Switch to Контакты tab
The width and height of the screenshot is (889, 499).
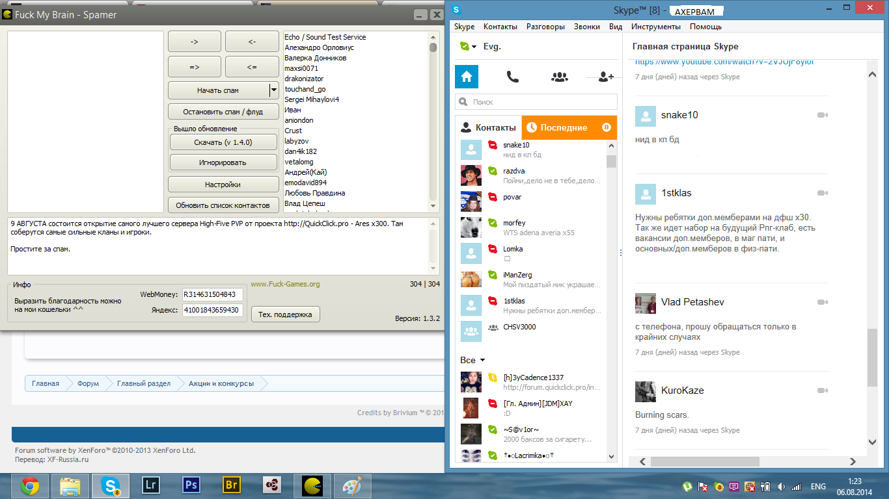[x=488, y=127]
